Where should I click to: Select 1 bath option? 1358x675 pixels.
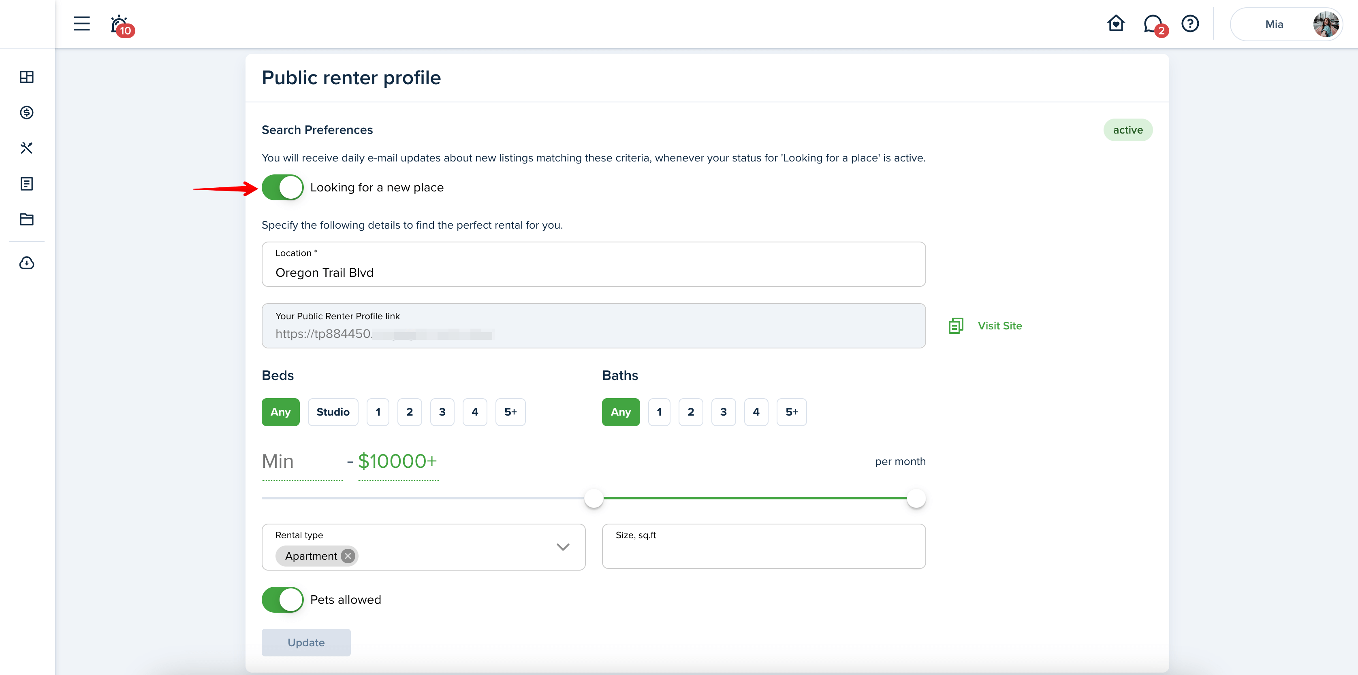pyautogui.click(x=659, y=412)
